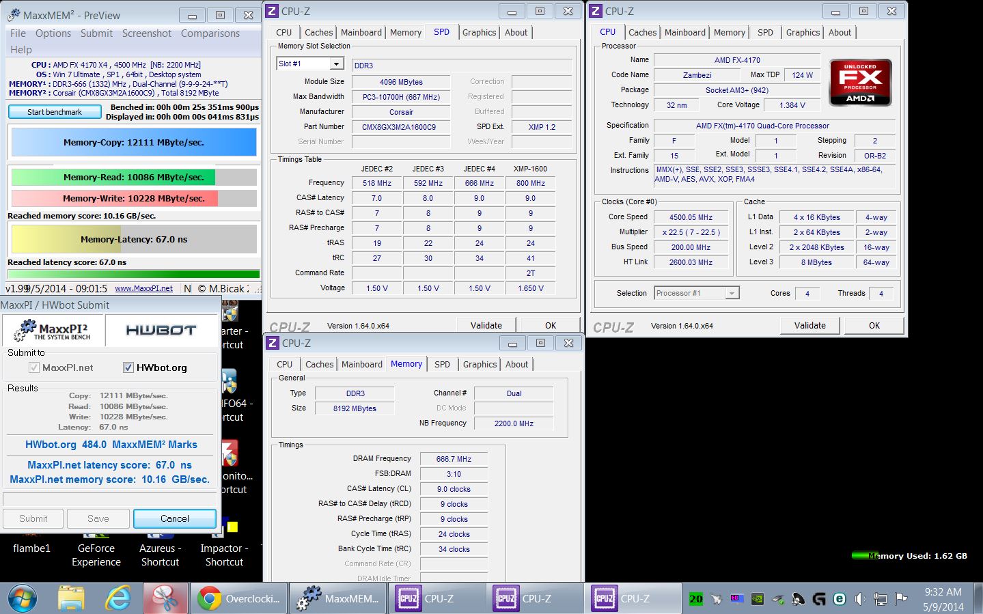Switch to the MaxxMEM taskbar button
Image resolution: width=983 pixels, height=614 pixels.
[337, 598]
